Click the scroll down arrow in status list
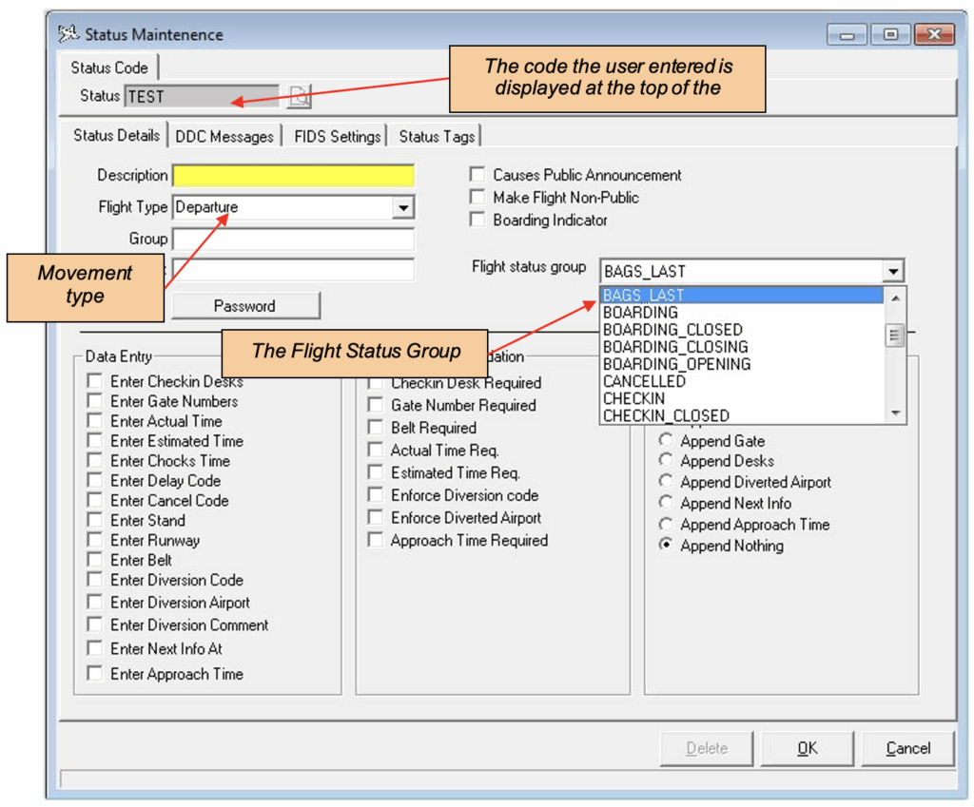 [x=895, y=413]
